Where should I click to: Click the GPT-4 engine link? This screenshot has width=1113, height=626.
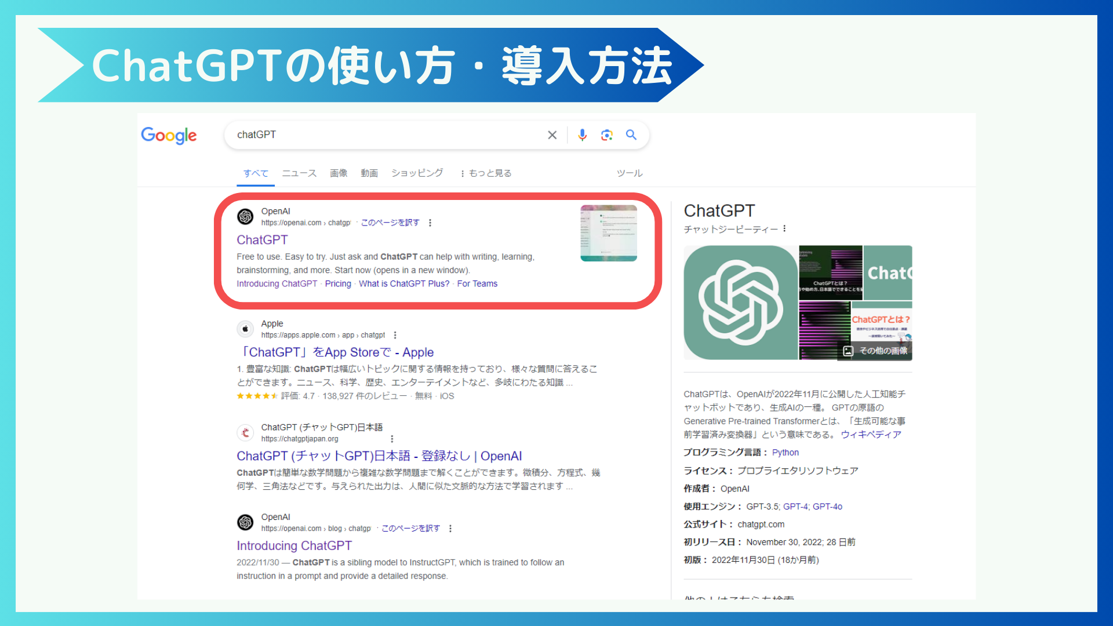795,507
